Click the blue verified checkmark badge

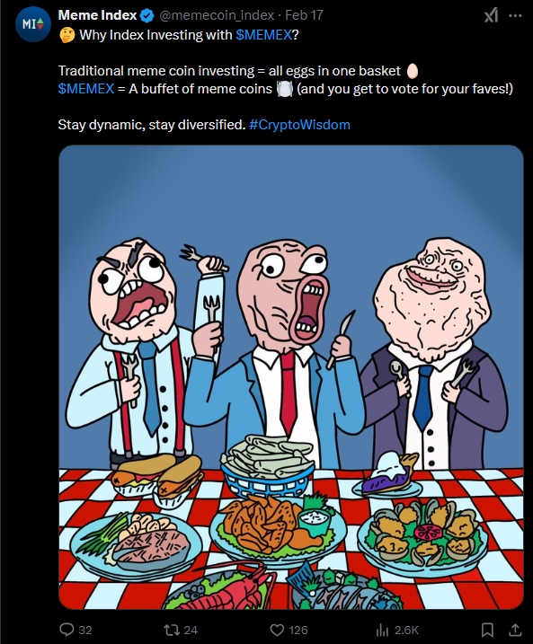click(147, 15)
